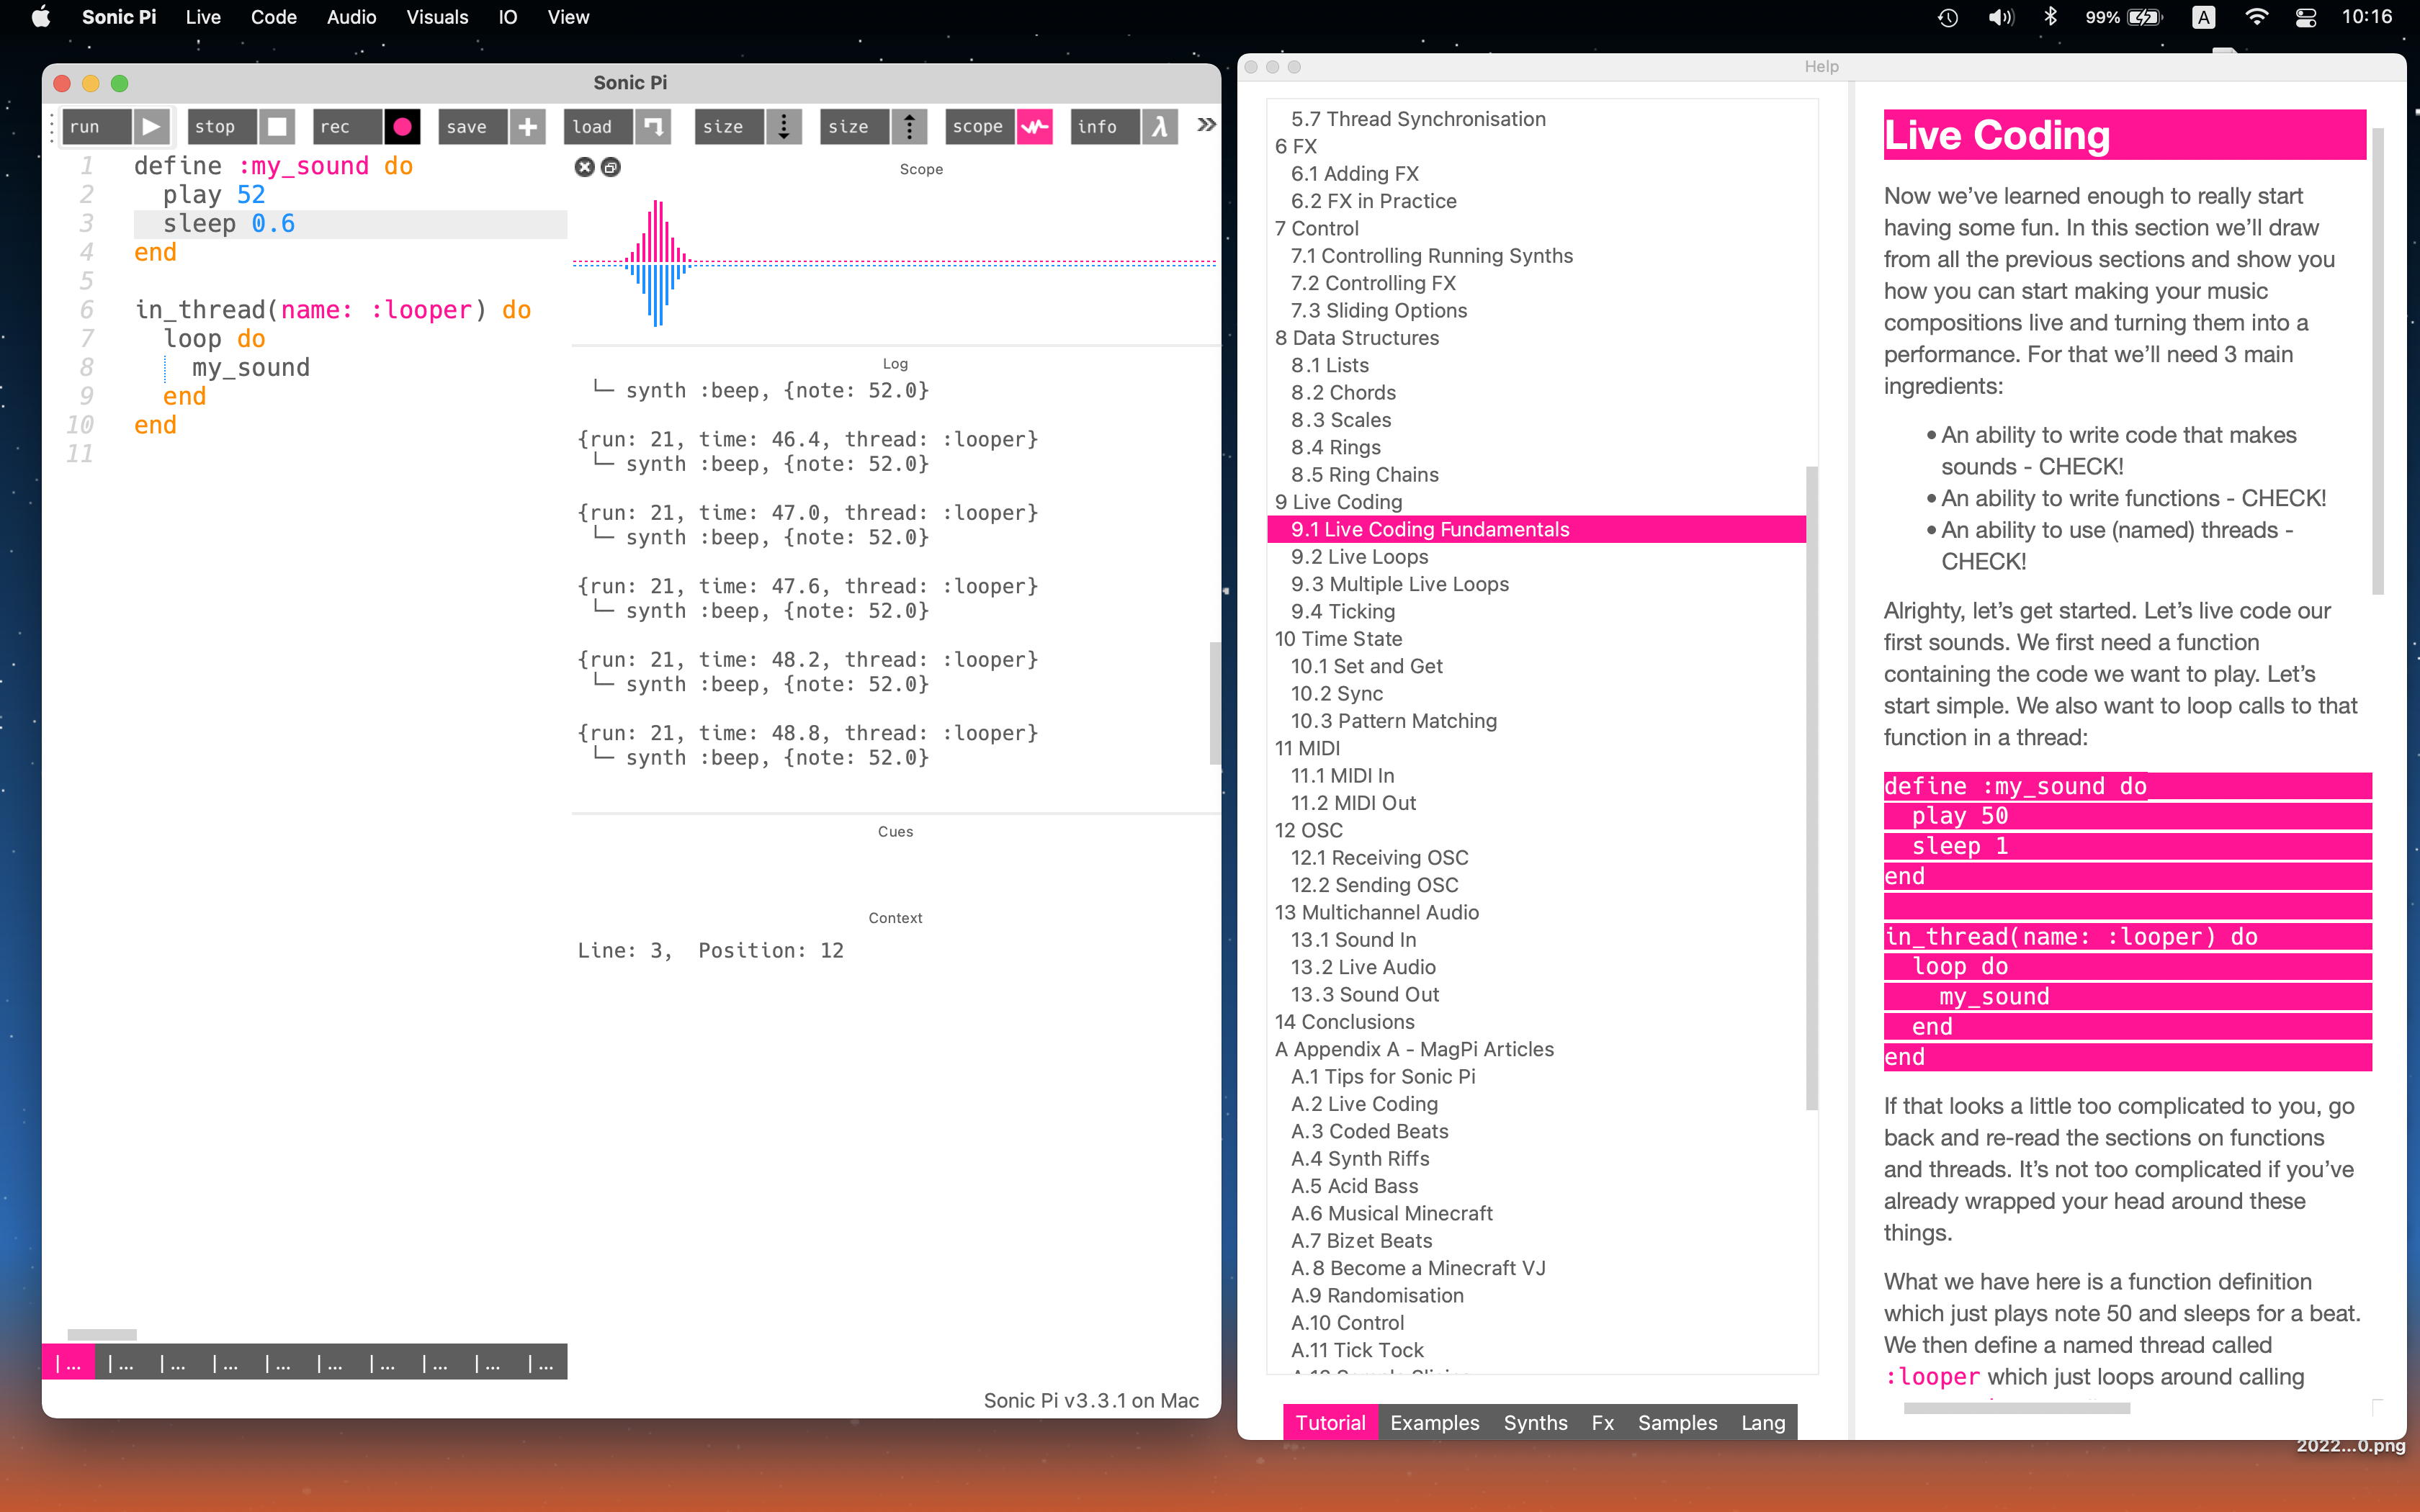Select the 10 Time State chapter

[1338, 639]
